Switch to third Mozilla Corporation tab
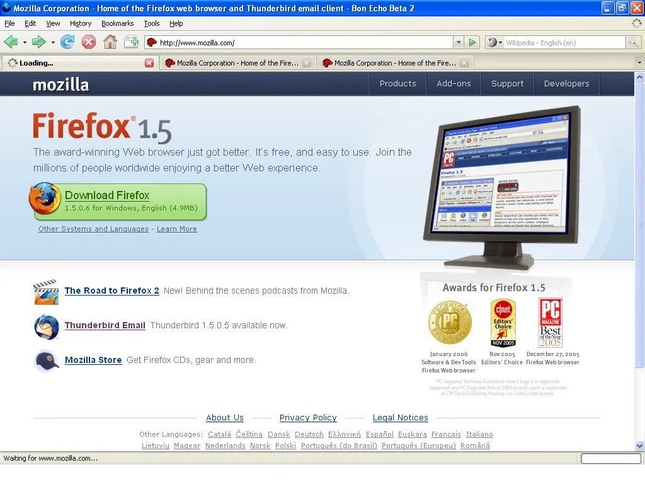 [x=395, y=63]
